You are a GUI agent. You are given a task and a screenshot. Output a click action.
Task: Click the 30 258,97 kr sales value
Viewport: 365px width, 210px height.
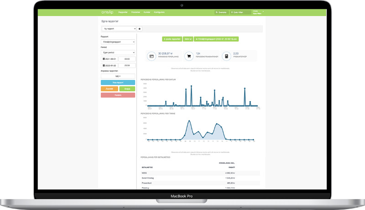point(165,53)
